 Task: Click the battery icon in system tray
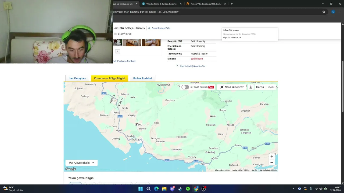[x=325, y=189]
